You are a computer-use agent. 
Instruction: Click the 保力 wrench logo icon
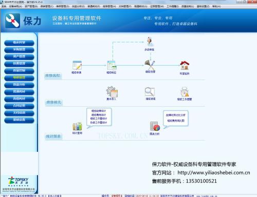point(13,21)
